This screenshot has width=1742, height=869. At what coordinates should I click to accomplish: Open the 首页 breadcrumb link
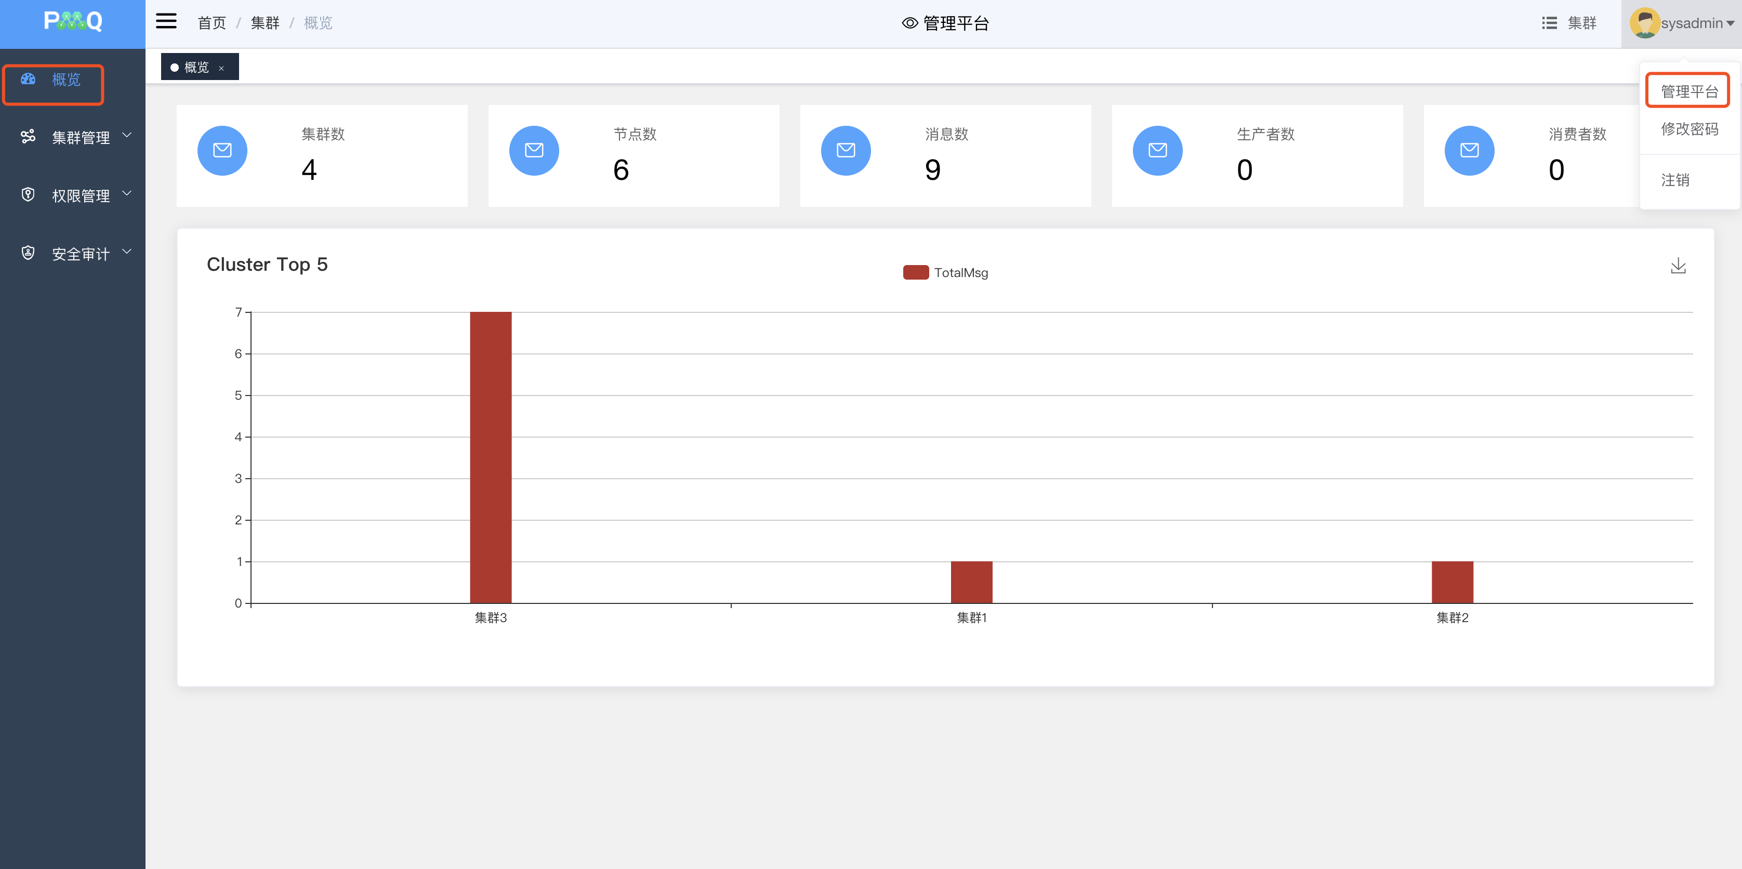point(212,23)
